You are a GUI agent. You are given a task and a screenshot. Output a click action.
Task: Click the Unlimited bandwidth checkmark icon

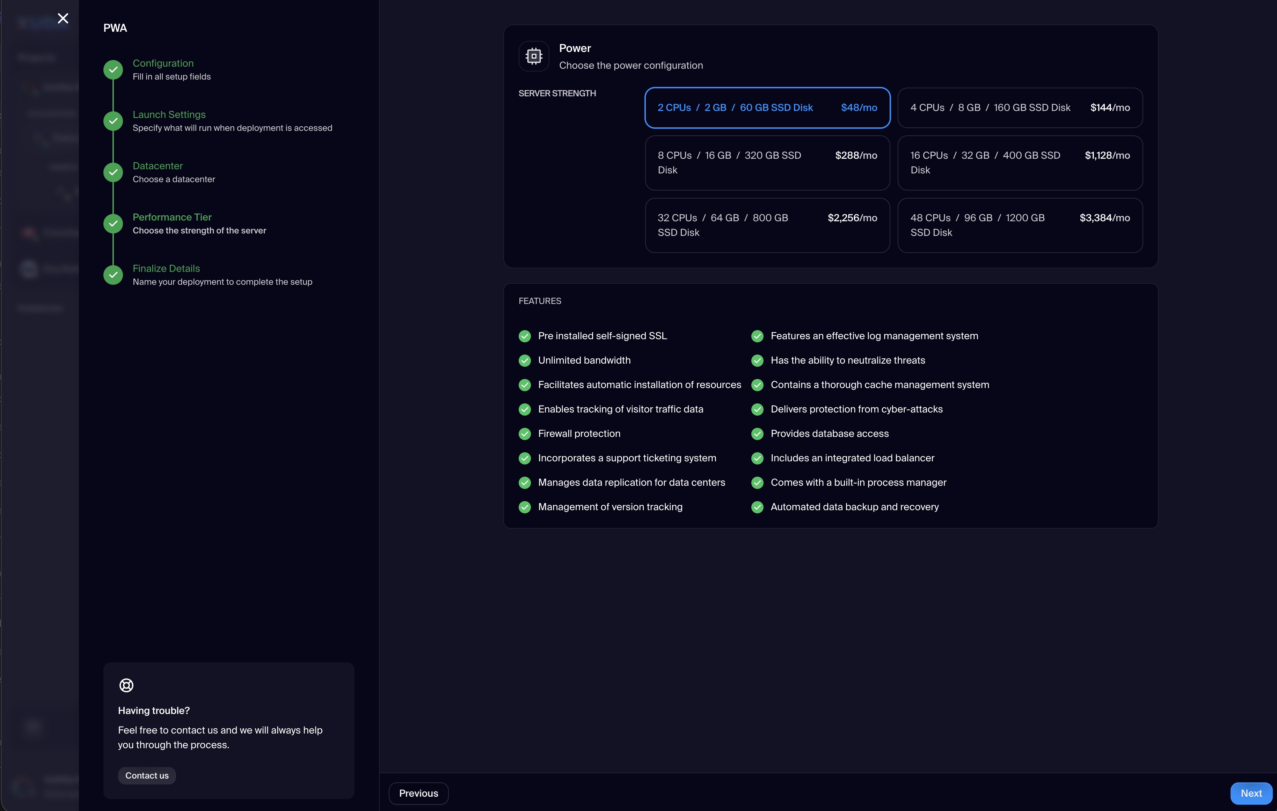click(525, 361)
